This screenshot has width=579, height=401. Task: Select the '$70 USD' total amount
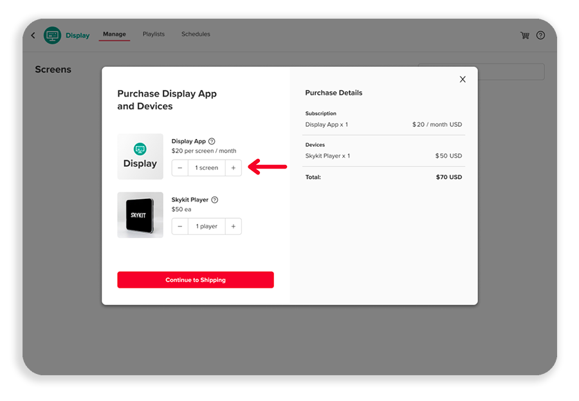(x=449, y=177)
